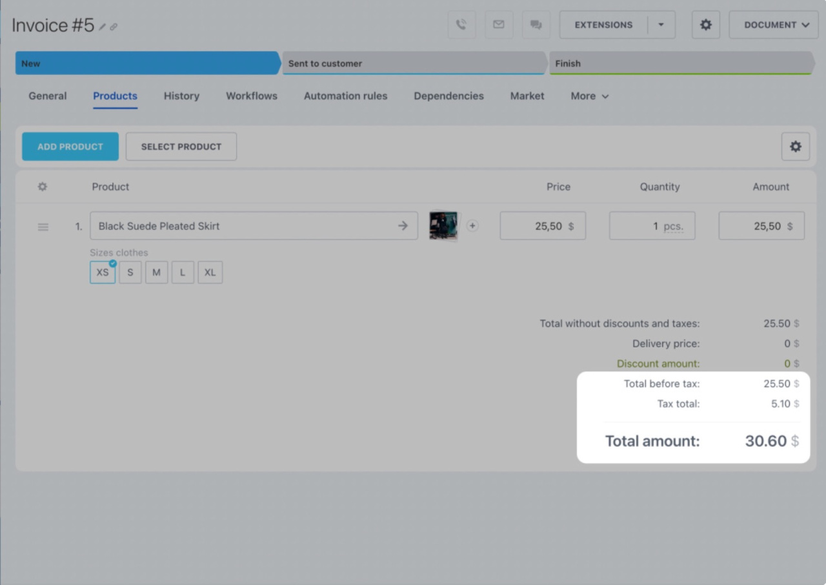The width and height of the screenshot is (826, 585).
Task: Click the Add Product button
Action: tap(70, 147)
